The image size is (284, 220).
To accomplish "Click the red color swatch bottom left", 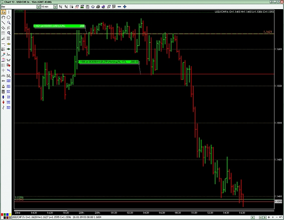I will (x=2, y=215).
